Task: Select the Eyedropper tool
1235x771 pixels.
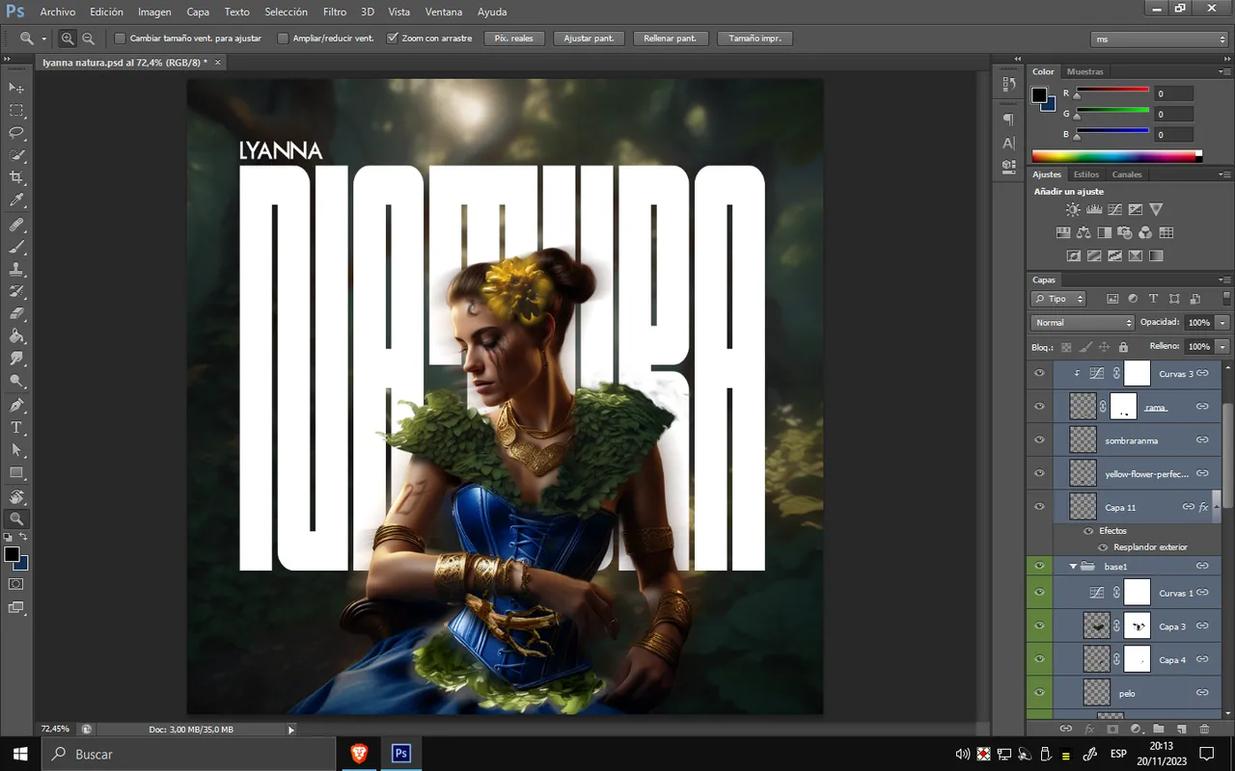Action: coord(16,200)
